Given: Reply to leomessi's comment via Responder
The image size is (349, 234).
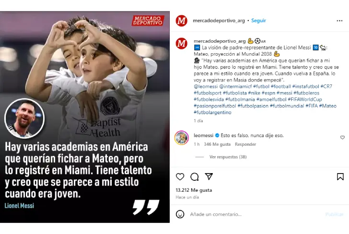Looking at the screenshot, I should tap(245, 144).
